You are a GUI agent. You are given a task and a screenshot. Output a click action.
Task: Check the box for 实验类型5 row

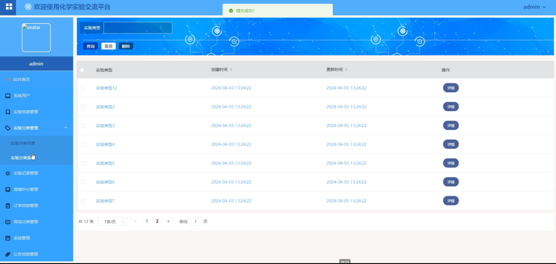click(83, 163)
